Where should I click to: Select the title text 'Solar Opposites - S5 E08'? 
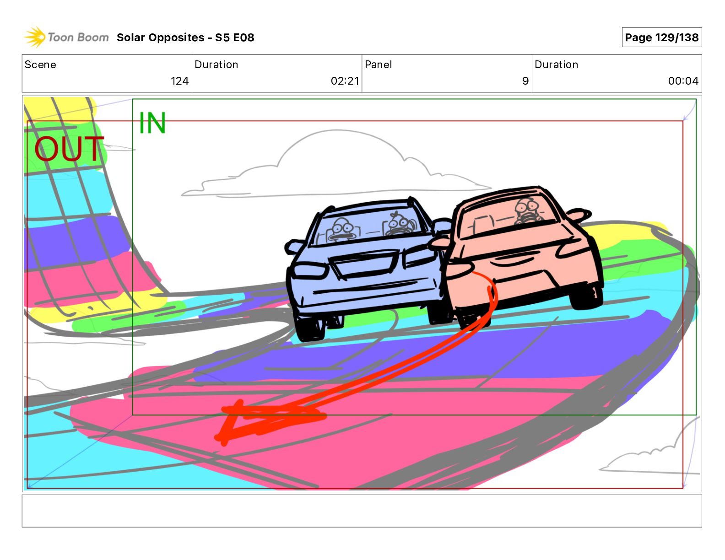[x=185, y=38]
